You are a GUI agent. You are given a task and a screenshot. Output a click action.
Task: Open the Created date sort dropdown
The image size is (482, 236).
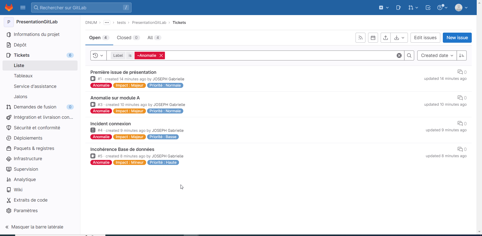coord(437,55)
